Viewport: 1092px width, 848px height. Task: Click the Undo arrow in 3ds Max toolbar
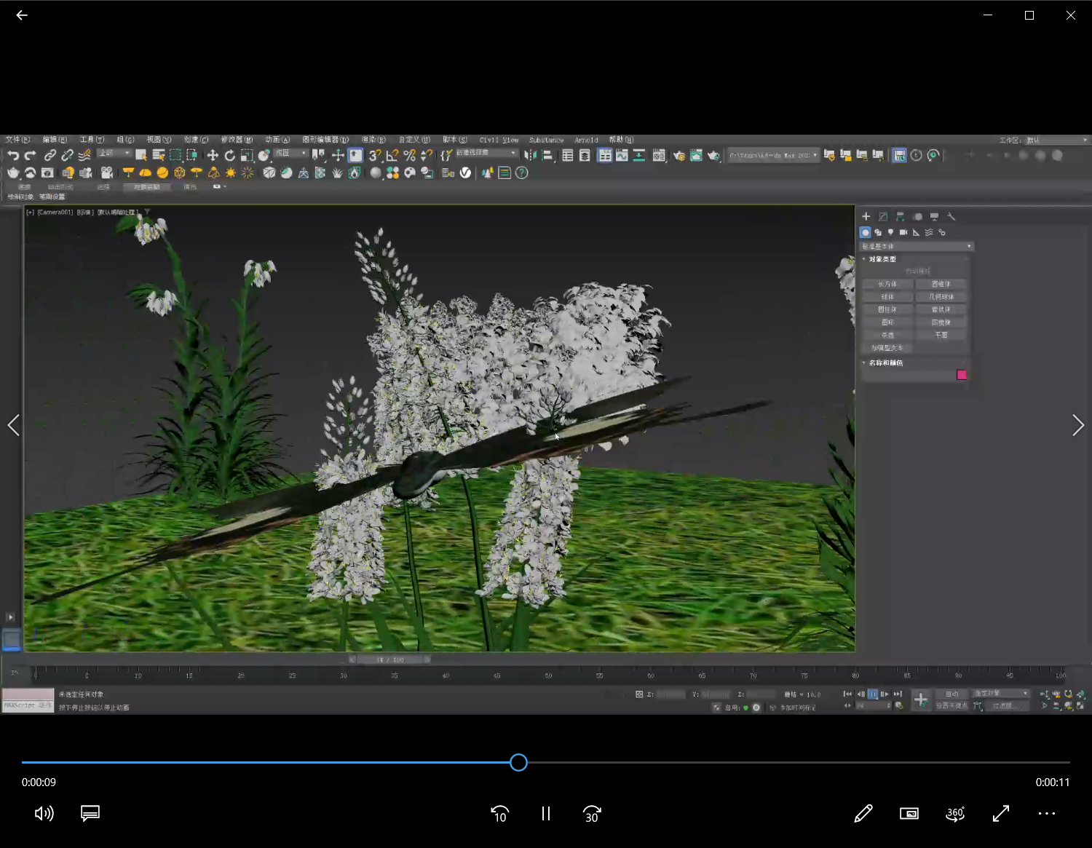click(x=13, y=155)
